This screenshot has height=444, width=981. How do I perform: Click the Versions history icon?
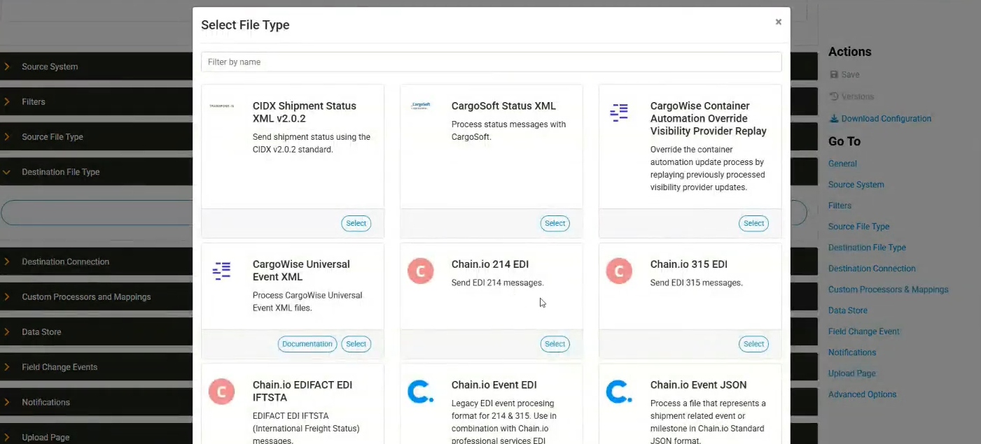(x=833, y=96)
